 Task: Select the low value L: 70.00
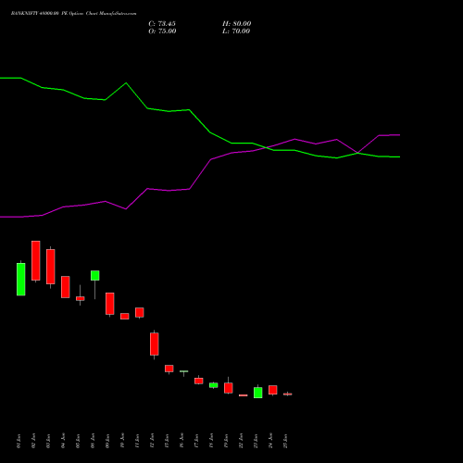click(236, 31)
